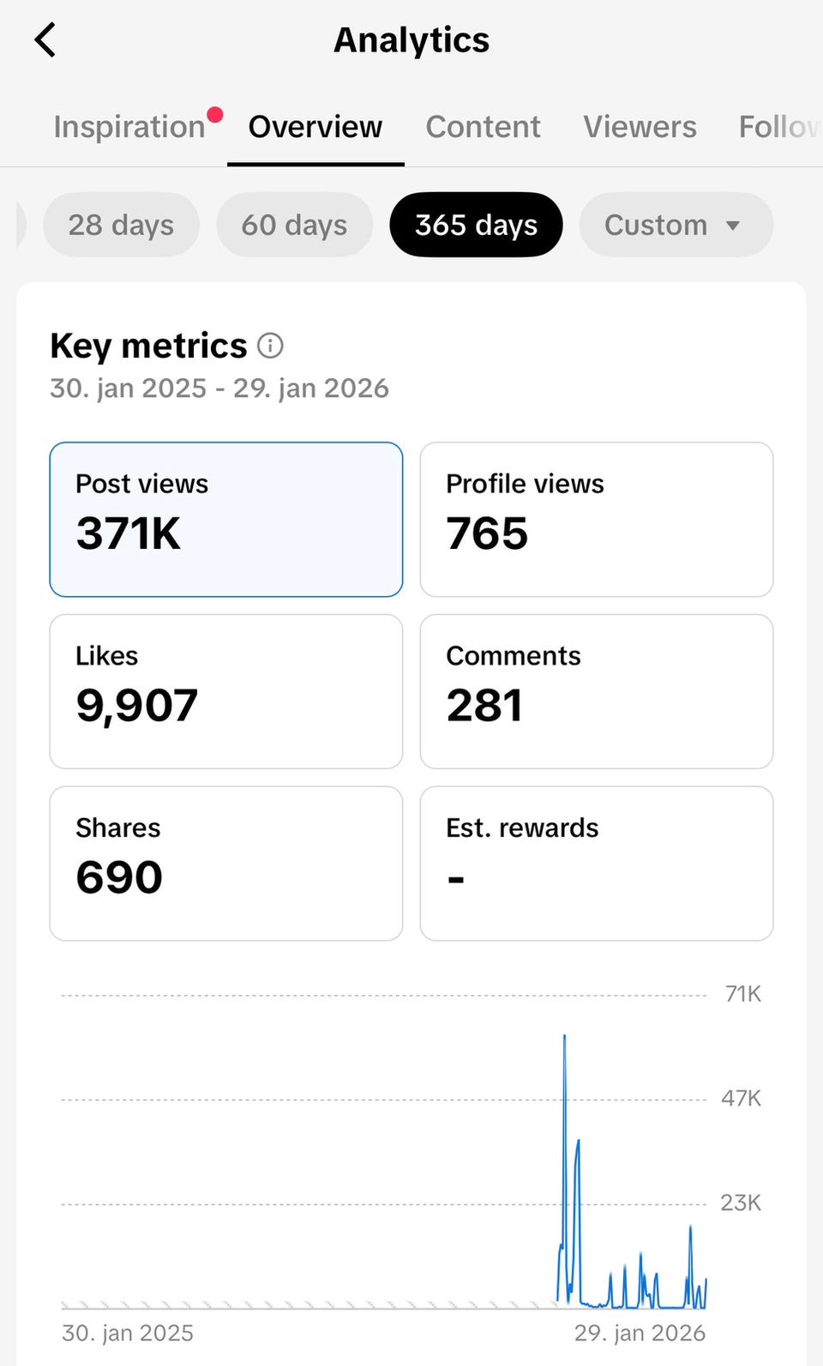Tap the highest peak on the chart

pos(564,1037)
